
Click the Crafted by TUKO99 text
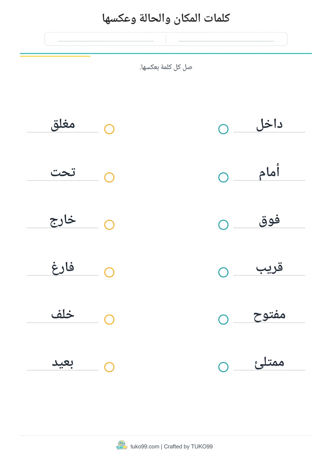tap(188, 446)
